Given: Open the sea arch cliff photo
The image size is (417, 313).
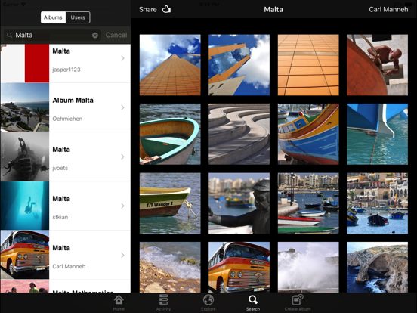Looking at the screenshot, I should tap(378, 267).
